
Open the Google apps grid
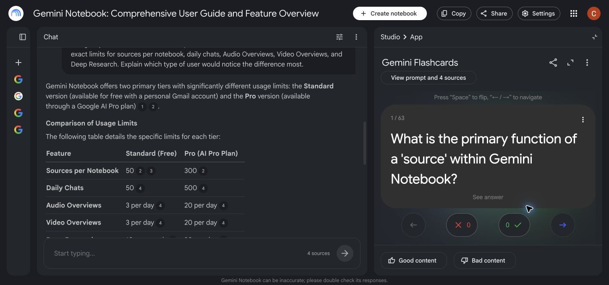click(x=574, y=13)
